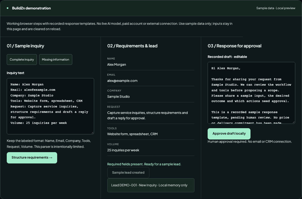Click the Lead DEMO-001 record box
The image size is (302, 199).
pos(151,185)
